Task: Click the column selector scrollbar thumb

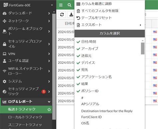Action: [143, 49]
